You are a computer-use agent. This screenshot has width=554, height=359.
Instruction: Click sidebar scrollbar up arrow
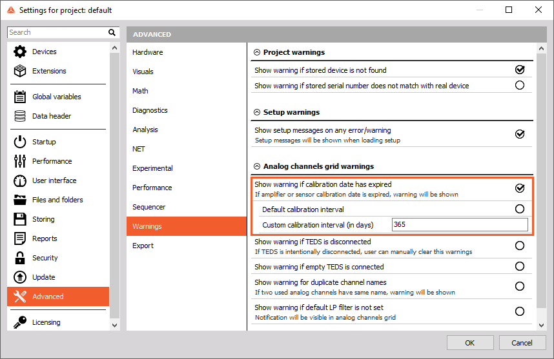click(x=114, y=48)
